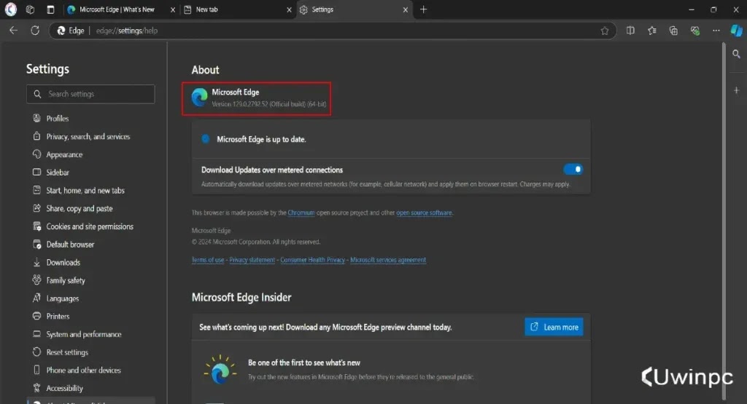
Task: Open the Collections icon
Action: [x=673, y=31]
